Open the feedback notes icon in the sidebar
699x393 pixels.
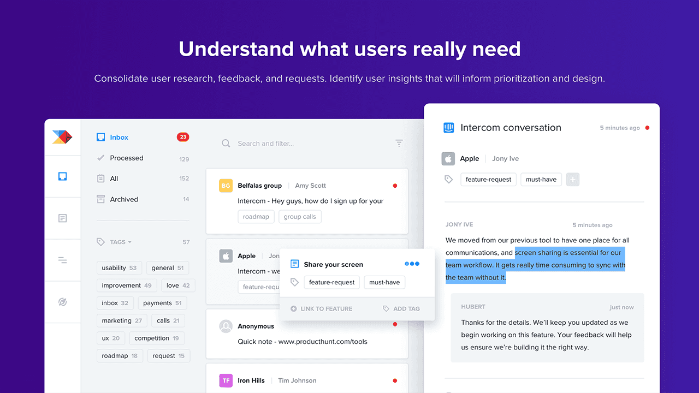point(63,218)
